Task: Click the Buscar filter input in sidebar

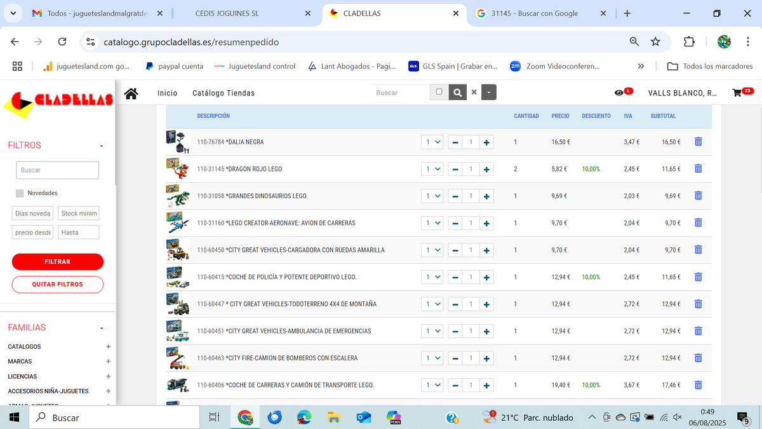Action: pos(57,170)
